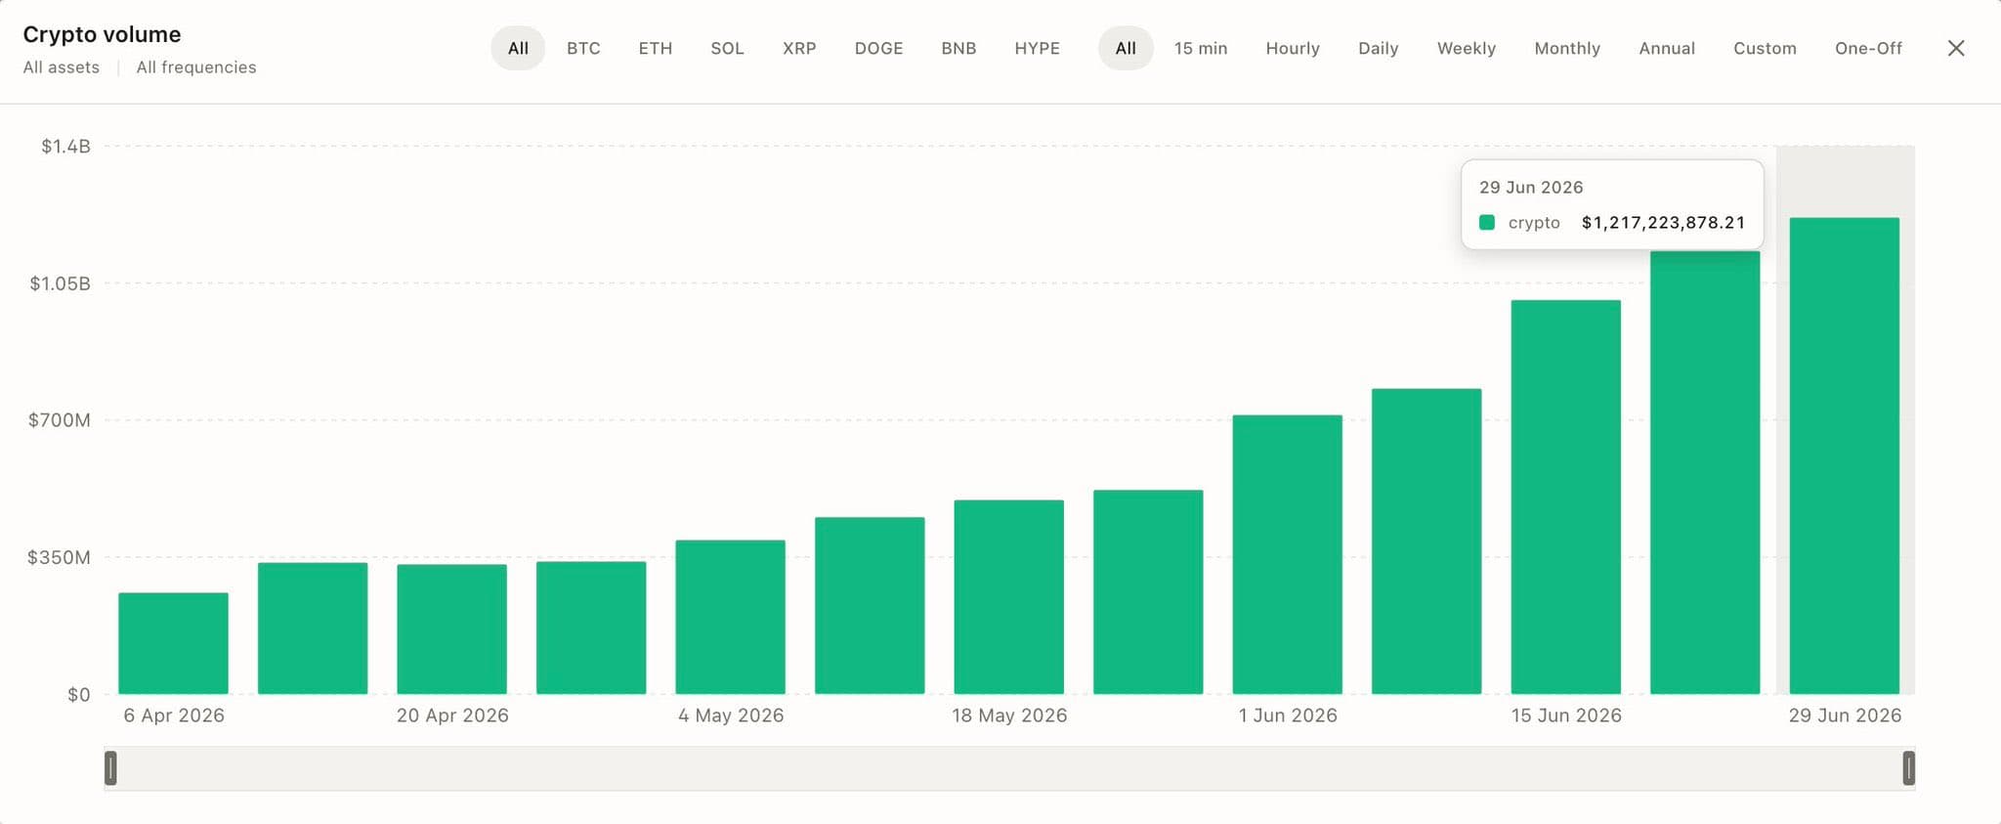This screenshot has width=2001, height=824.
Task: Click the 29 Jun 2026 tooltip date heading
Action: (1531, 187)
